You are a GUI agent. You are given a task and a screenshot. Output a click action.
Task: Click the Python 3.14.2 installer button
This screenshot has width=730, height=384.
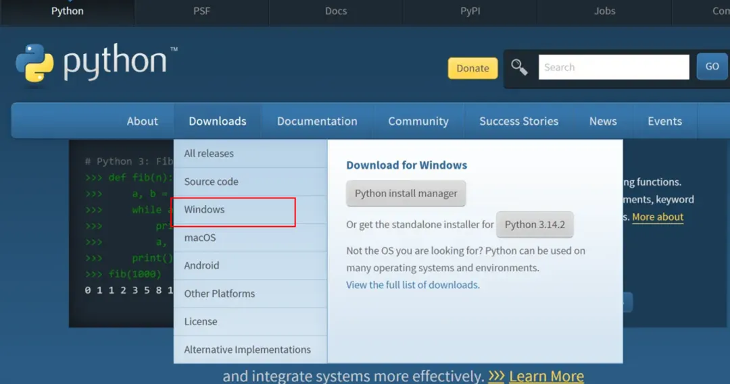coord(535,225)
